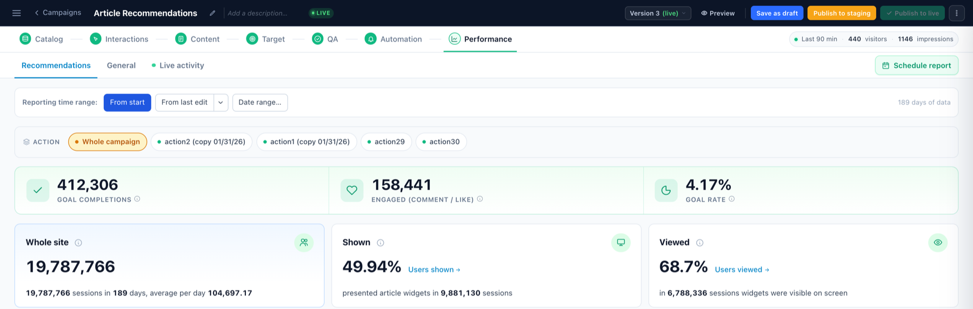Click the Performance chart icon

coord(455,39)
